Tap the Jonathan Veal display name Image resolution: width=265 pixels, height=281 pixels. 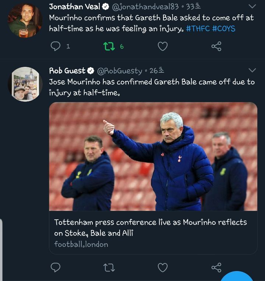75,7
